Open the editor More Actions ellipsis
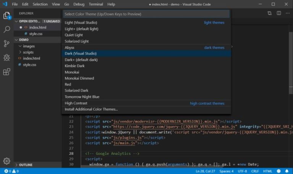This screenshot has height=174, width=293. point(288,13)
